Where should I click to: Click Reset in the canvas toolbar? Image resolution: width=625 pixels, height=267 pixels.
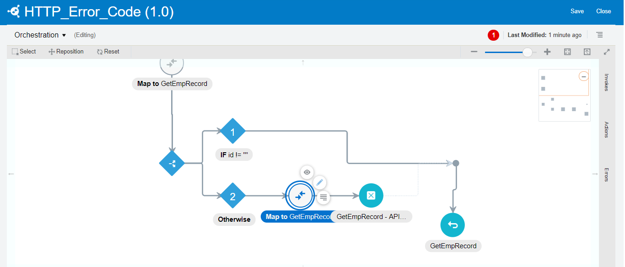pos(108,51)
